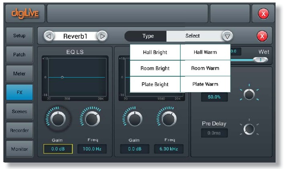This screenshot has width=286, height=169.
Task: Select the 100.0 Hz frequency field
Action: tap(92, 149)
